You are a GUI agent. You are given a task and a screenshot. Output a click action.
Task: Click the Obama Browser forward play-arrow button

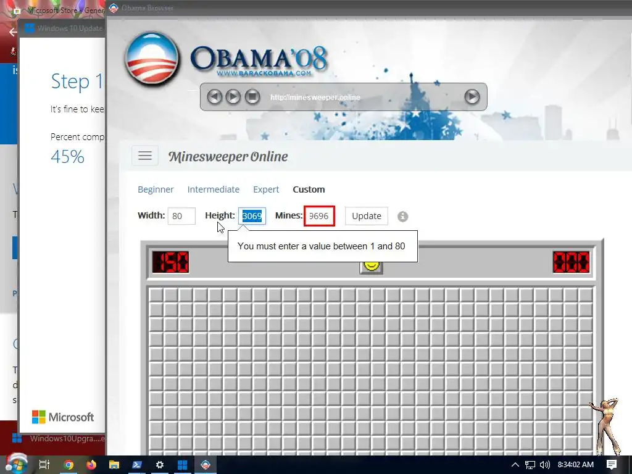coord(233,97)
